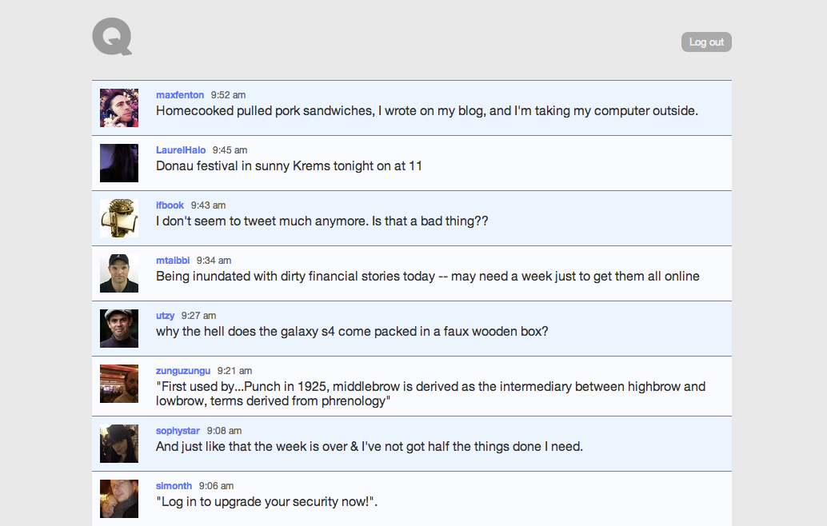The image size is (827, 526).
Task: Click the utzy username link
Action: (165, 316)
